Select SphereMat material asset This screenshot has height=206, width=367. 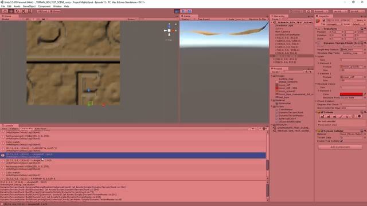click(x=284, y=103)
